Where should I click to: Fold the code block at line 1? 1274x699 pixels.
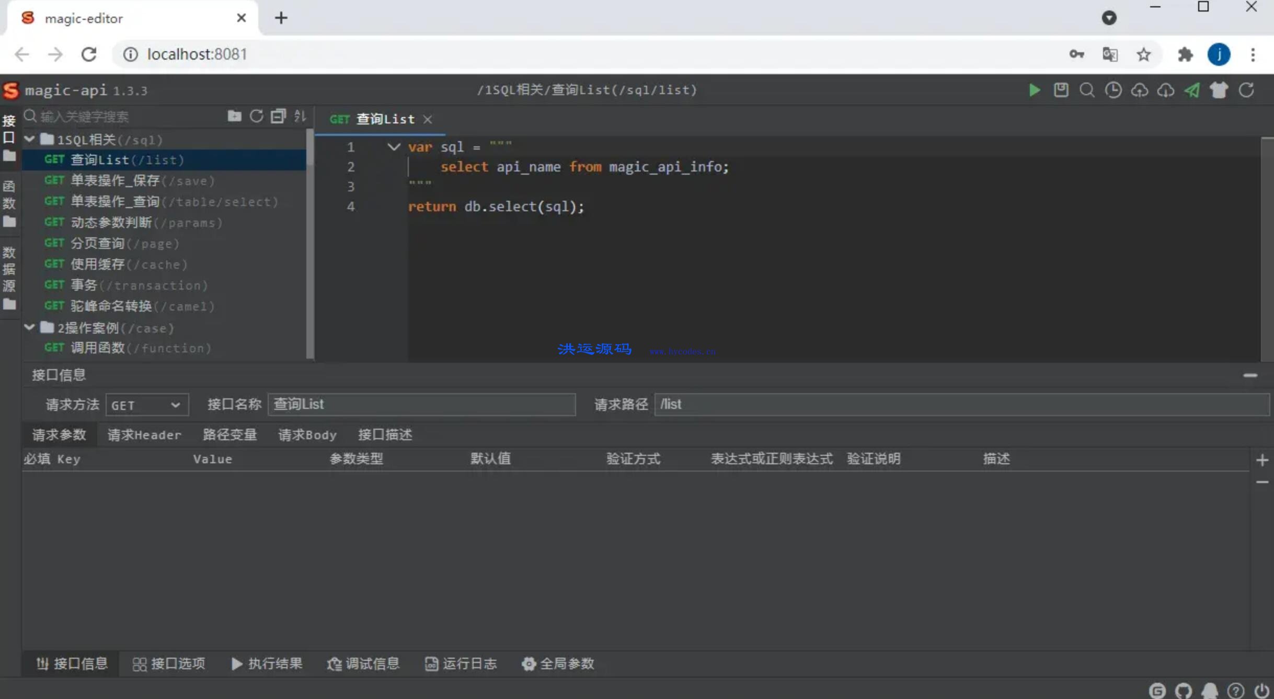point(394,147)
